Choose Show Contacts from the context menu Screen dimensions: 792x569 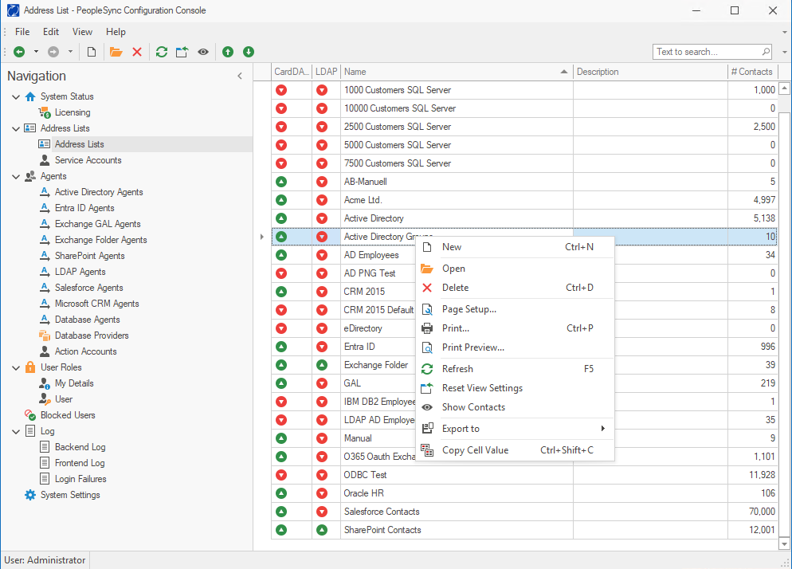click(x=515, y=407)
